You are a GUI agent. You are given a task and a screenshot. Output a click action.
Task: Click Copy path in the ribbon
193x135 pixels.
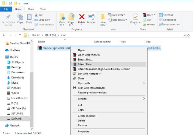[42, 20]
